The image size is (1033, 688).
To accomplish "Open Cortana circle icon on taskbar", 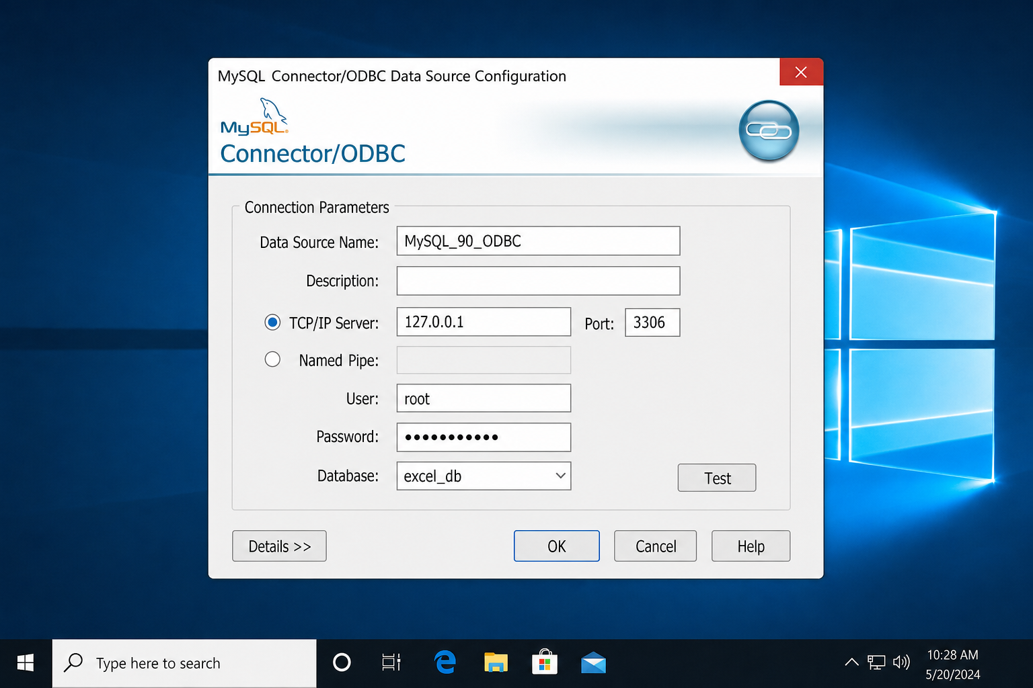I will (x=342, y=663).
